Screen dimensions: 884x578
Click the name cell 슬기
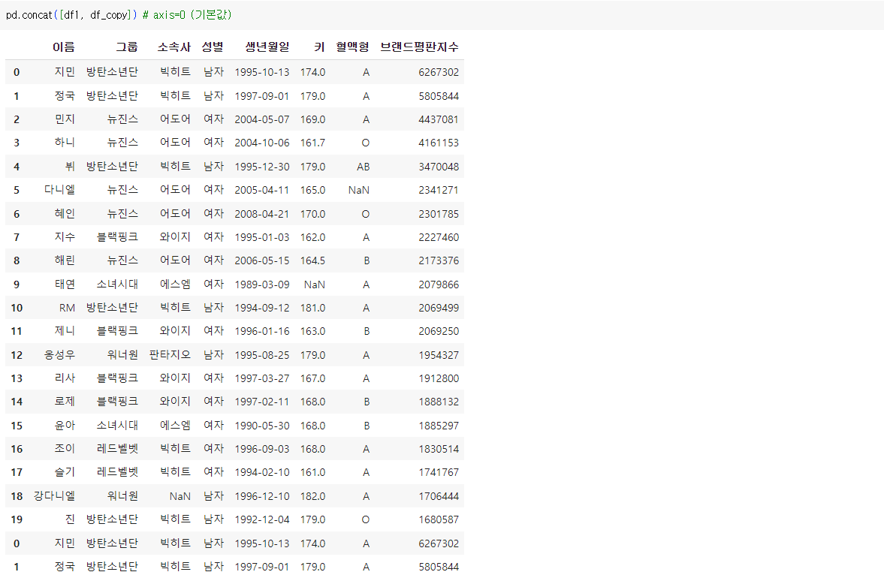coord(65,472)
